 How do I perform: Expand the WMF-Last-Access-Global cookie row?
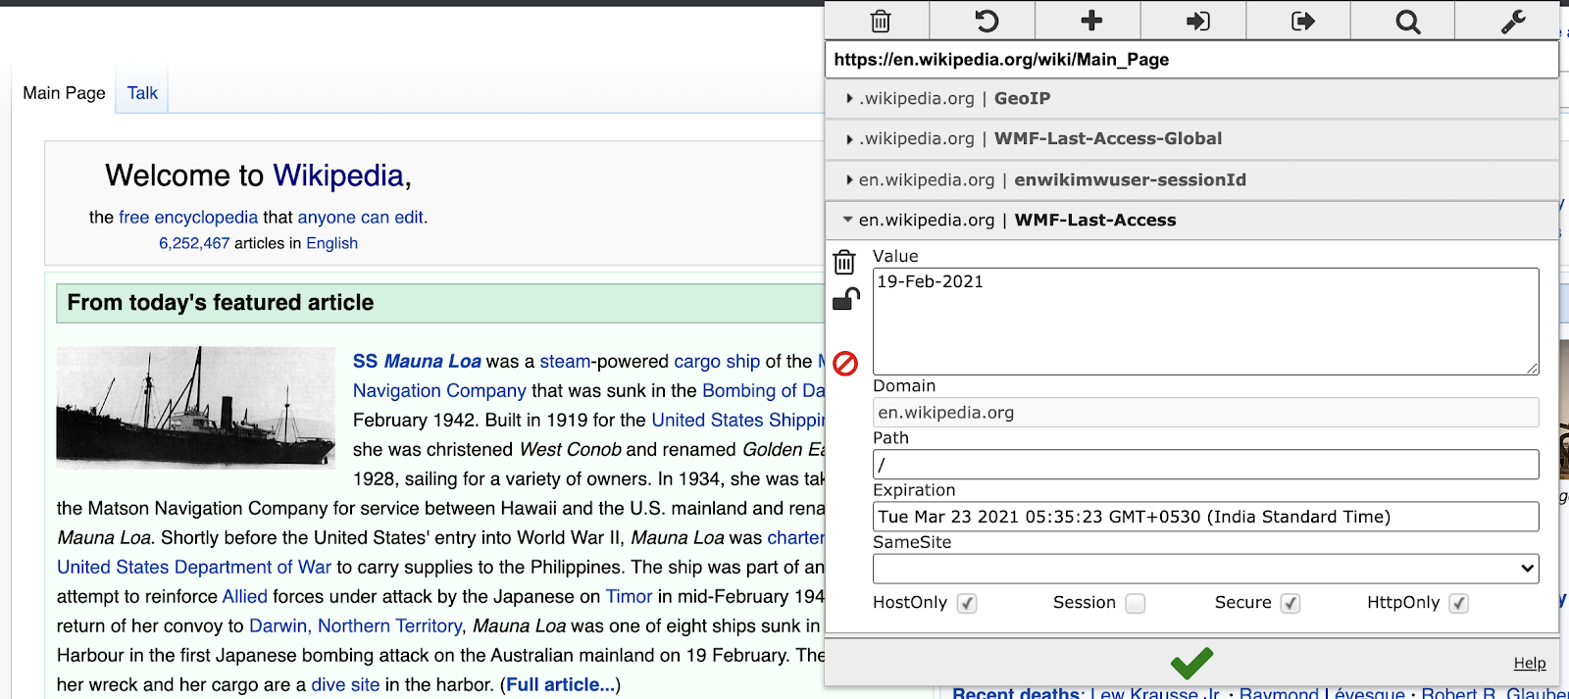tap(1191, 139)
